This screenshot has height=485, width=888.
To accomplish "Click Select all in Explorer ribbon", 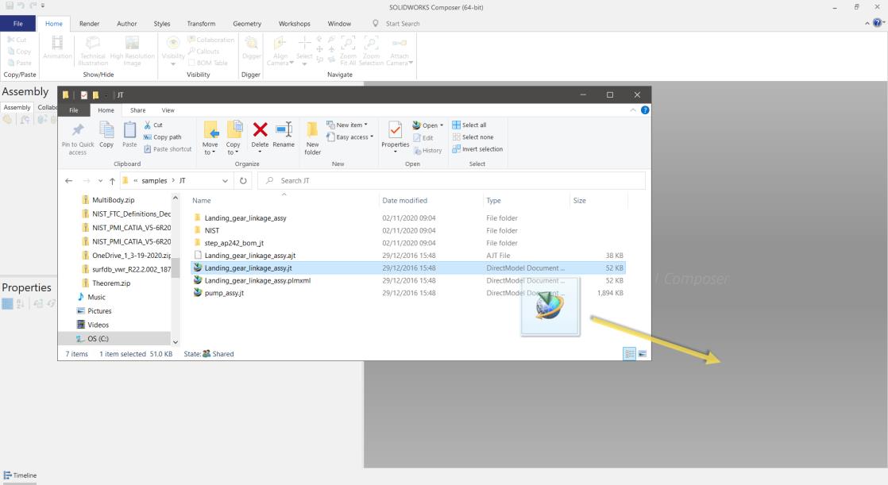I will pos(469,125).
